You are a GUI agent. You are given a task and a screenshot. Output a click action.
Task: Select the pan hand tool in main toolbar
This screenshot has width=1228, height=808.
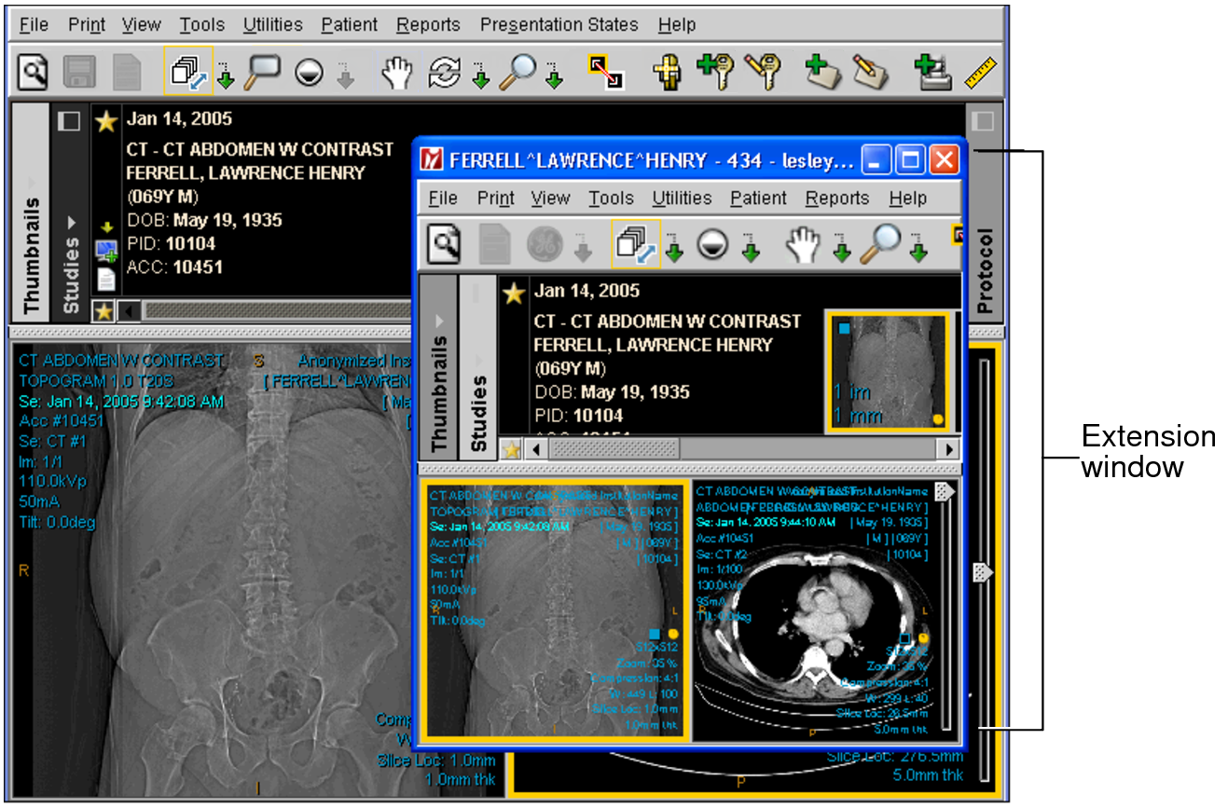[x=397, y=72]
